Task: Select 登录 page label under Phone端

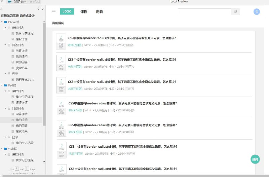Action: (x=15, y=74)
